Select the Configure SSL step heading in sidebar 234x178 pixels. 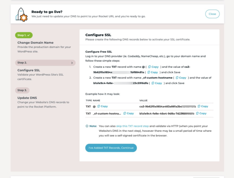tap(28, 70)
